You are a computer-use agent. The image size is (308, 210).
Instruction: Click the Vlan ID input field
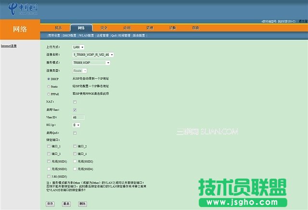pyautogui.click(x=78, y=117)
